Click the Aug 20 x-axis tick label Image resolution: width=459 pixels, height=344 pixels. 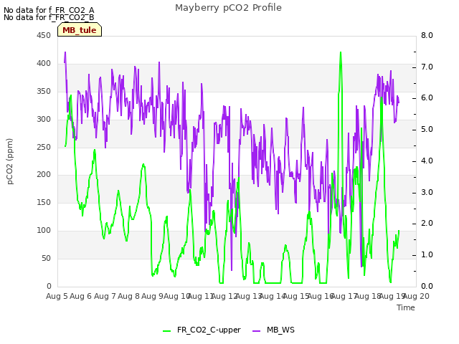pyautogui.click(x=417, y=296)
